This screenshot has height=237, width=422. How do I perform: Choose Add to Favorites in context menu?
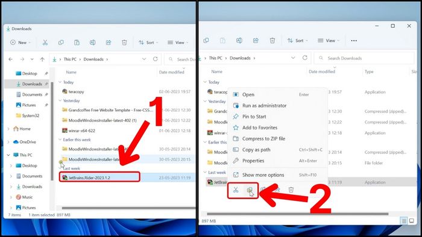tap(277, 128)
